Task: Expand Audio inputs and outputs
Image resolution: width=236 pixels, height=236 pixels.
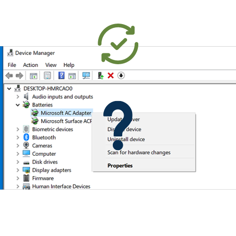Action: (x=18, y=97)
